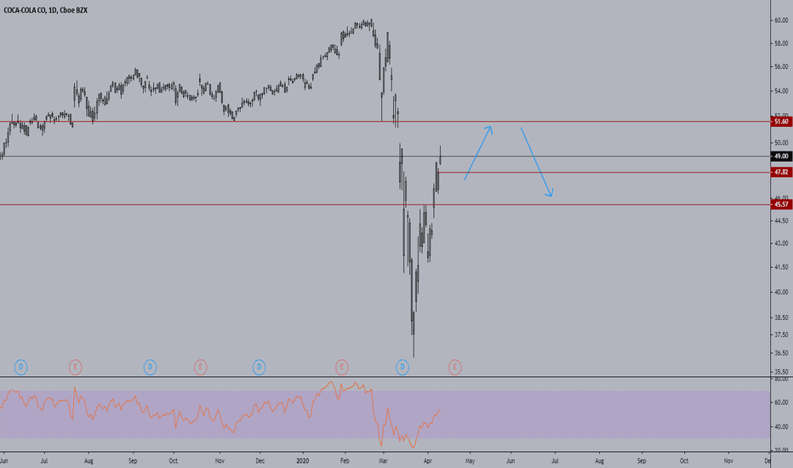This screenshot has height=468, width=793.
Task: Click the Feb label on the time axis
Action: tap(345, 461)
